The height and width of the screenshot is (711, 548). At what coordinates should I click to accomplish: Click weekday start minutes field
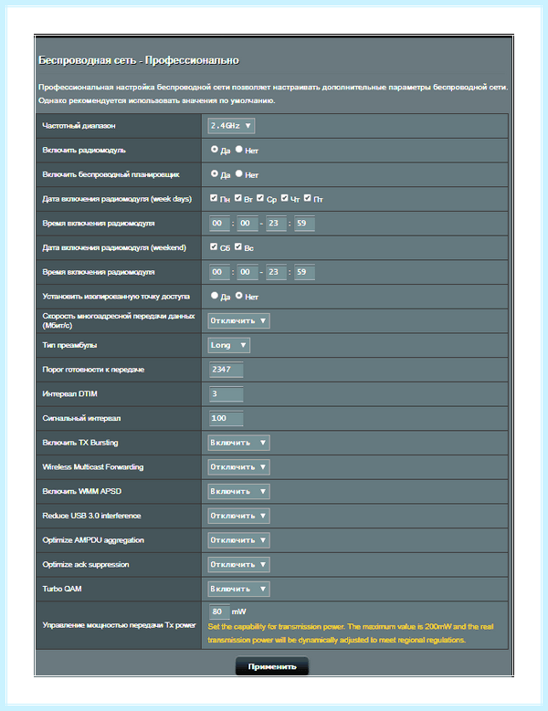248,223
